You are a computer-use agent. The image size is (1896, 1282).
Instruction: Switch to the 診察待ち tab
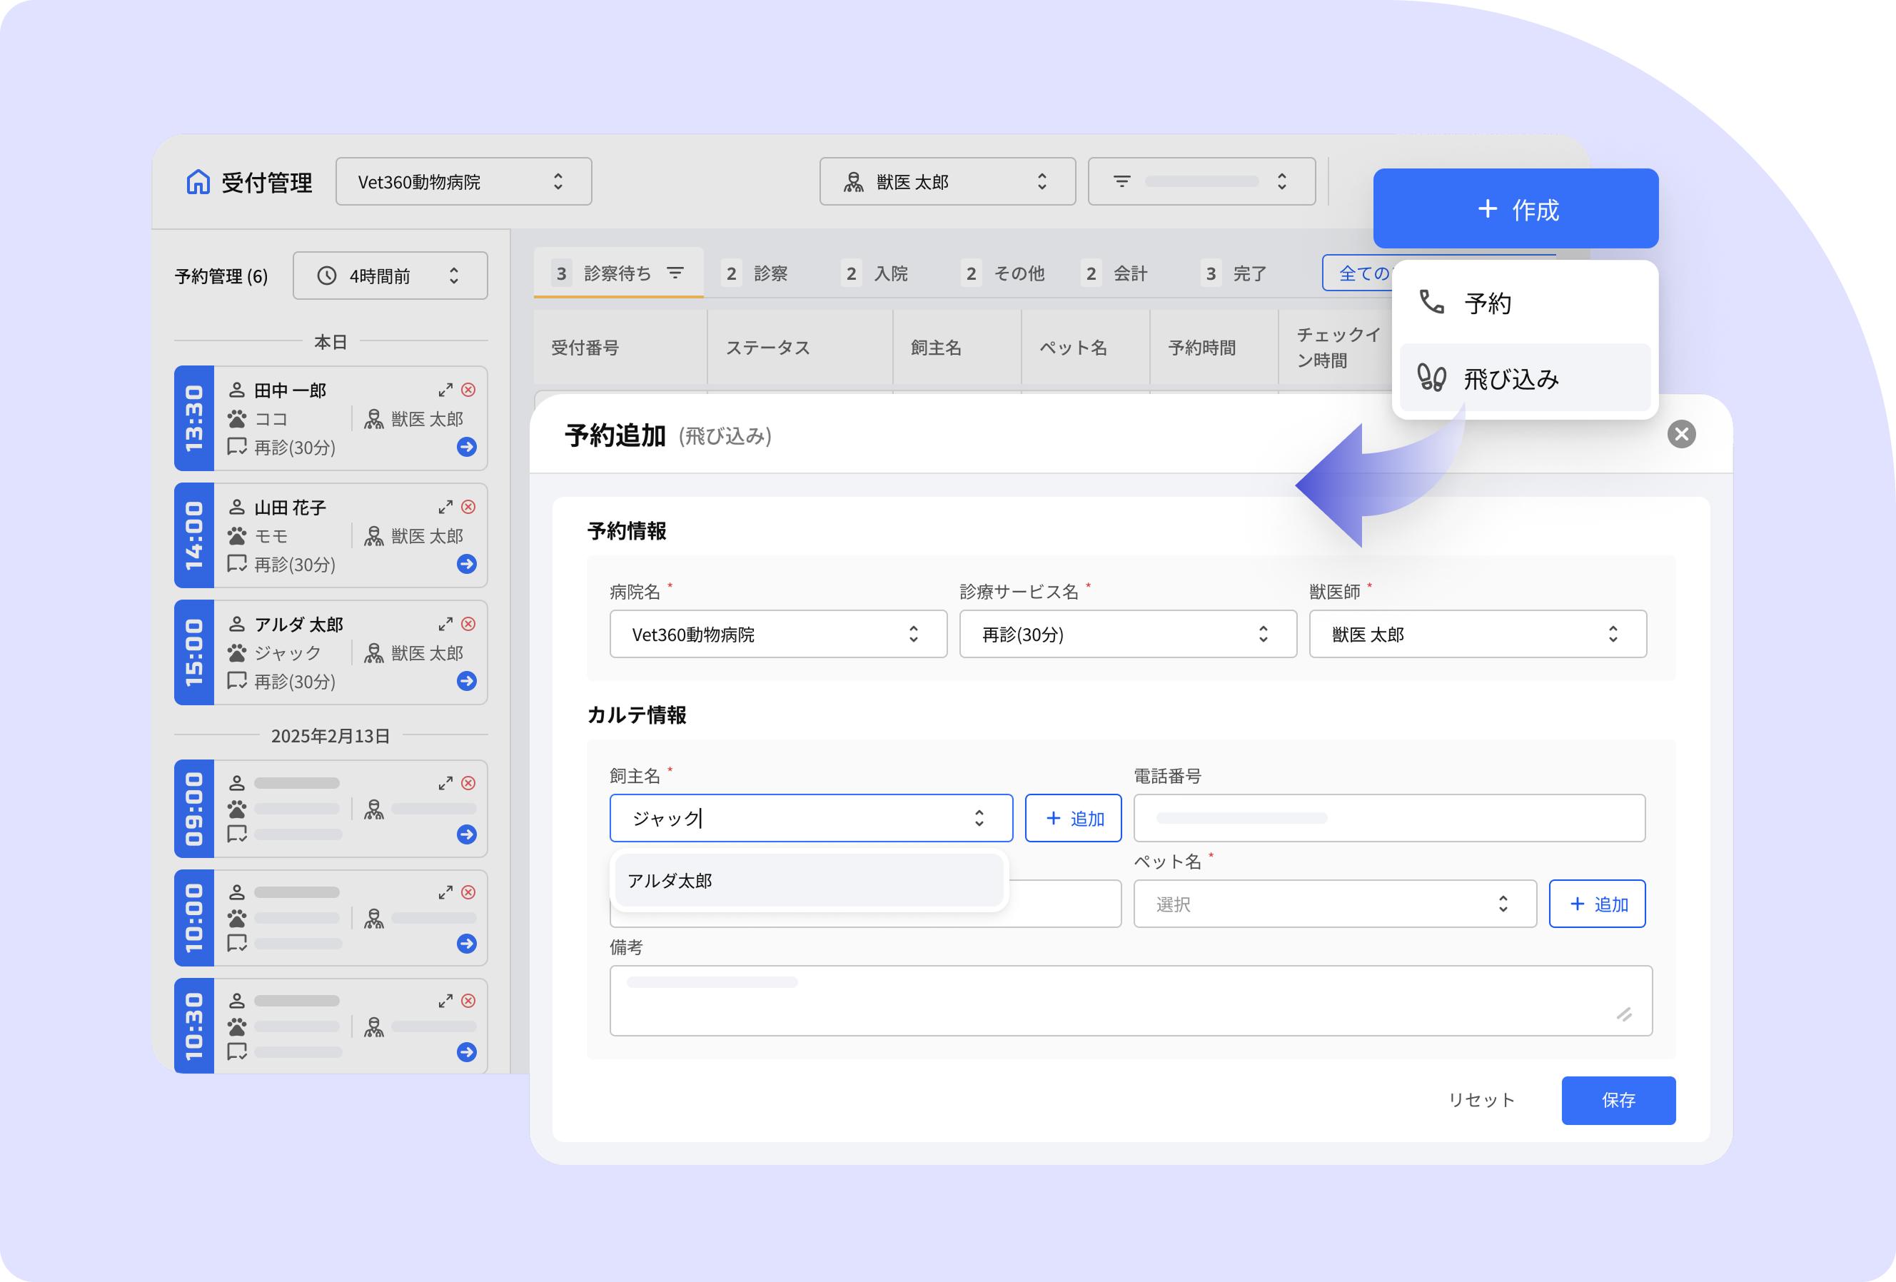(x=618, y=273)
